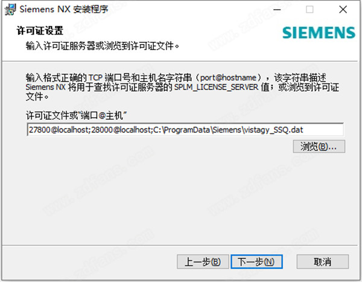Click the port@hostname text in the instructions
The width and height of the screenshot is (362, 282).
click(228, 78)
